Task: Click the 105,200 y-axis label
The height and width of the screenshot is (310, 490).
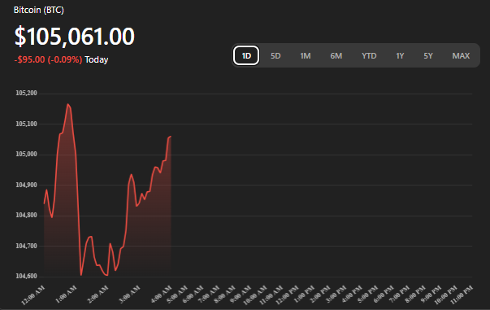Action: (26, 93)
